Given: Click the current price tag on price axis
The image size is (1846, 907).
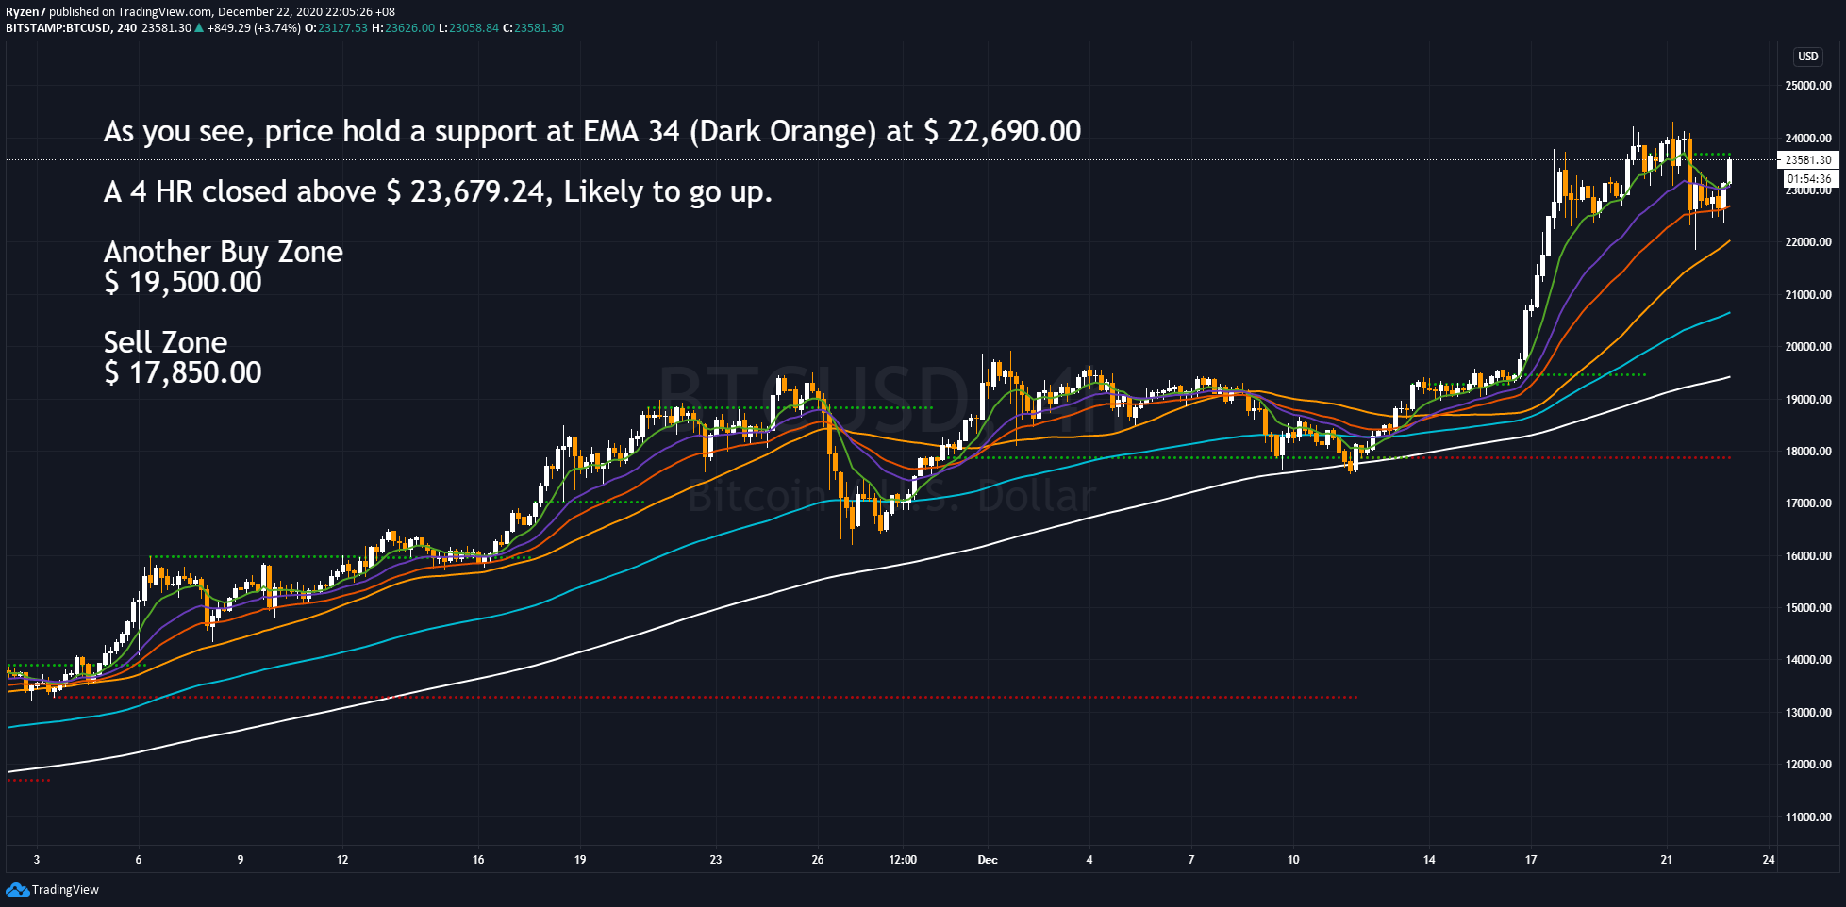Looking at the screenshot, I should coord(1807,160).
